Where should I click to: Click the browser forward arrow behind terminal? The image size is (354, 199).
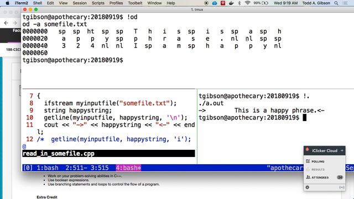15,23
